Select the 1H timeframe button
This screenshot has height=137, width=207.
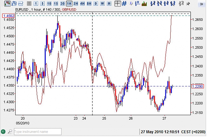point(69,4)
